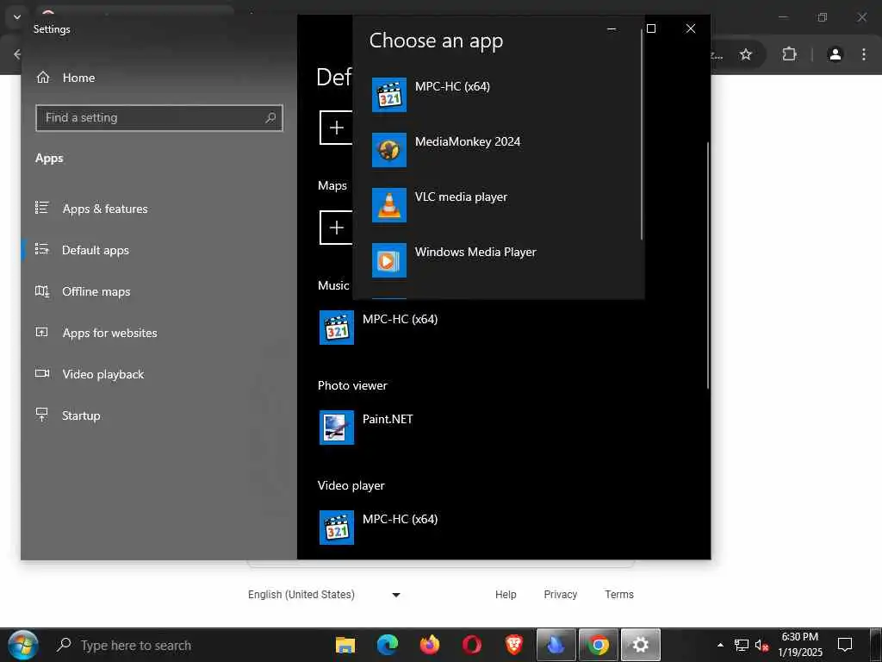Select Windows Media Player in the app list
The height and width of the screenshot is (662, 882).
click(x=499, y=260)
